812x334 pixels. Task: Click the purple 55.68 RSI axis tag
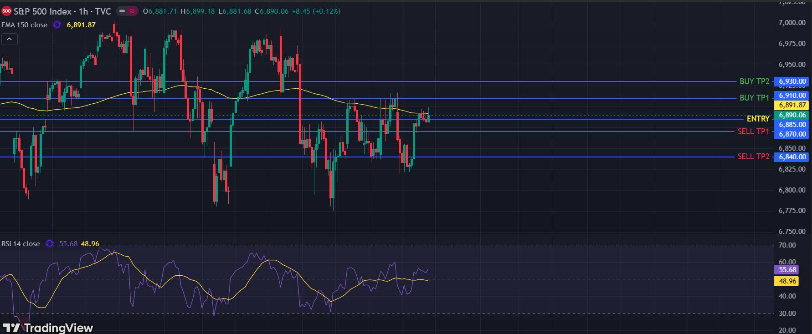coord(787,270)
